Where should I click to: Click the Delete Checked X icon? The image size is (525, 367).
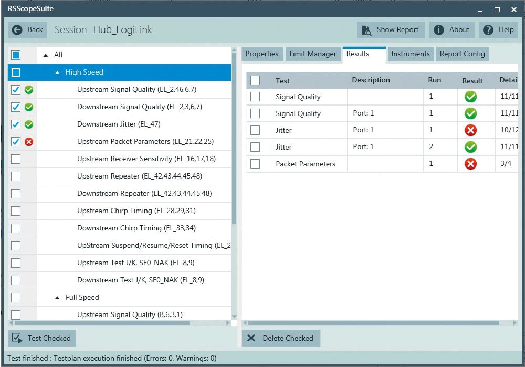click(251, 338)
